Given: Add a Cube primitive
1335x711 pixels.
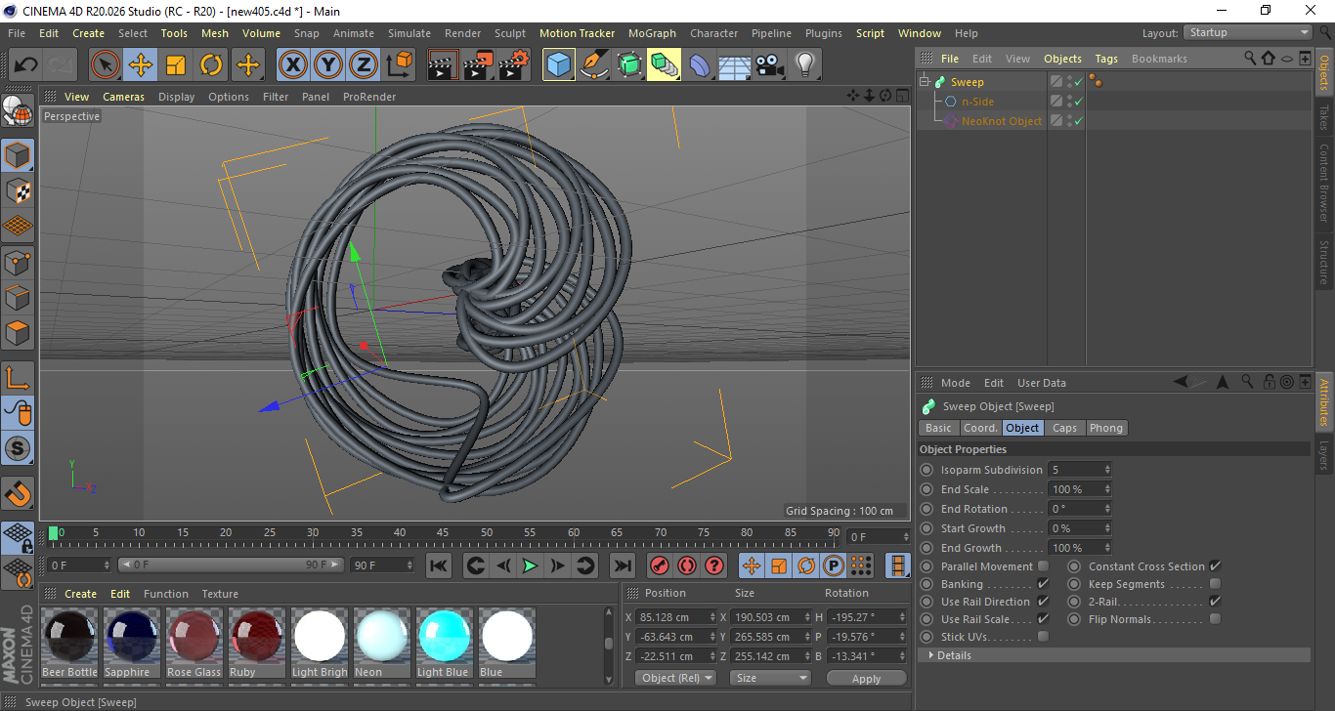Looking at the screenshot, I should pyautogui.click(x=559, y=65).
